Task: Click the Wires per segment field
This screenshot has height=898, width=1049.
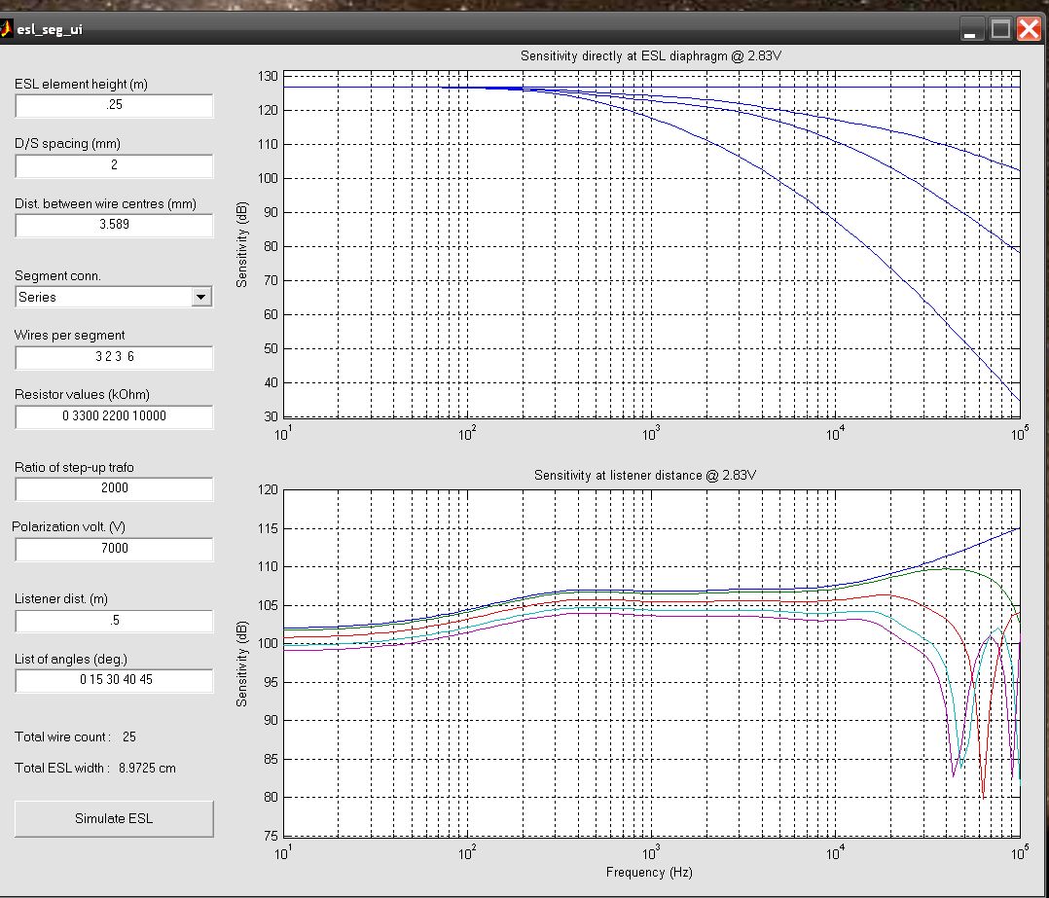Action: 114,357
